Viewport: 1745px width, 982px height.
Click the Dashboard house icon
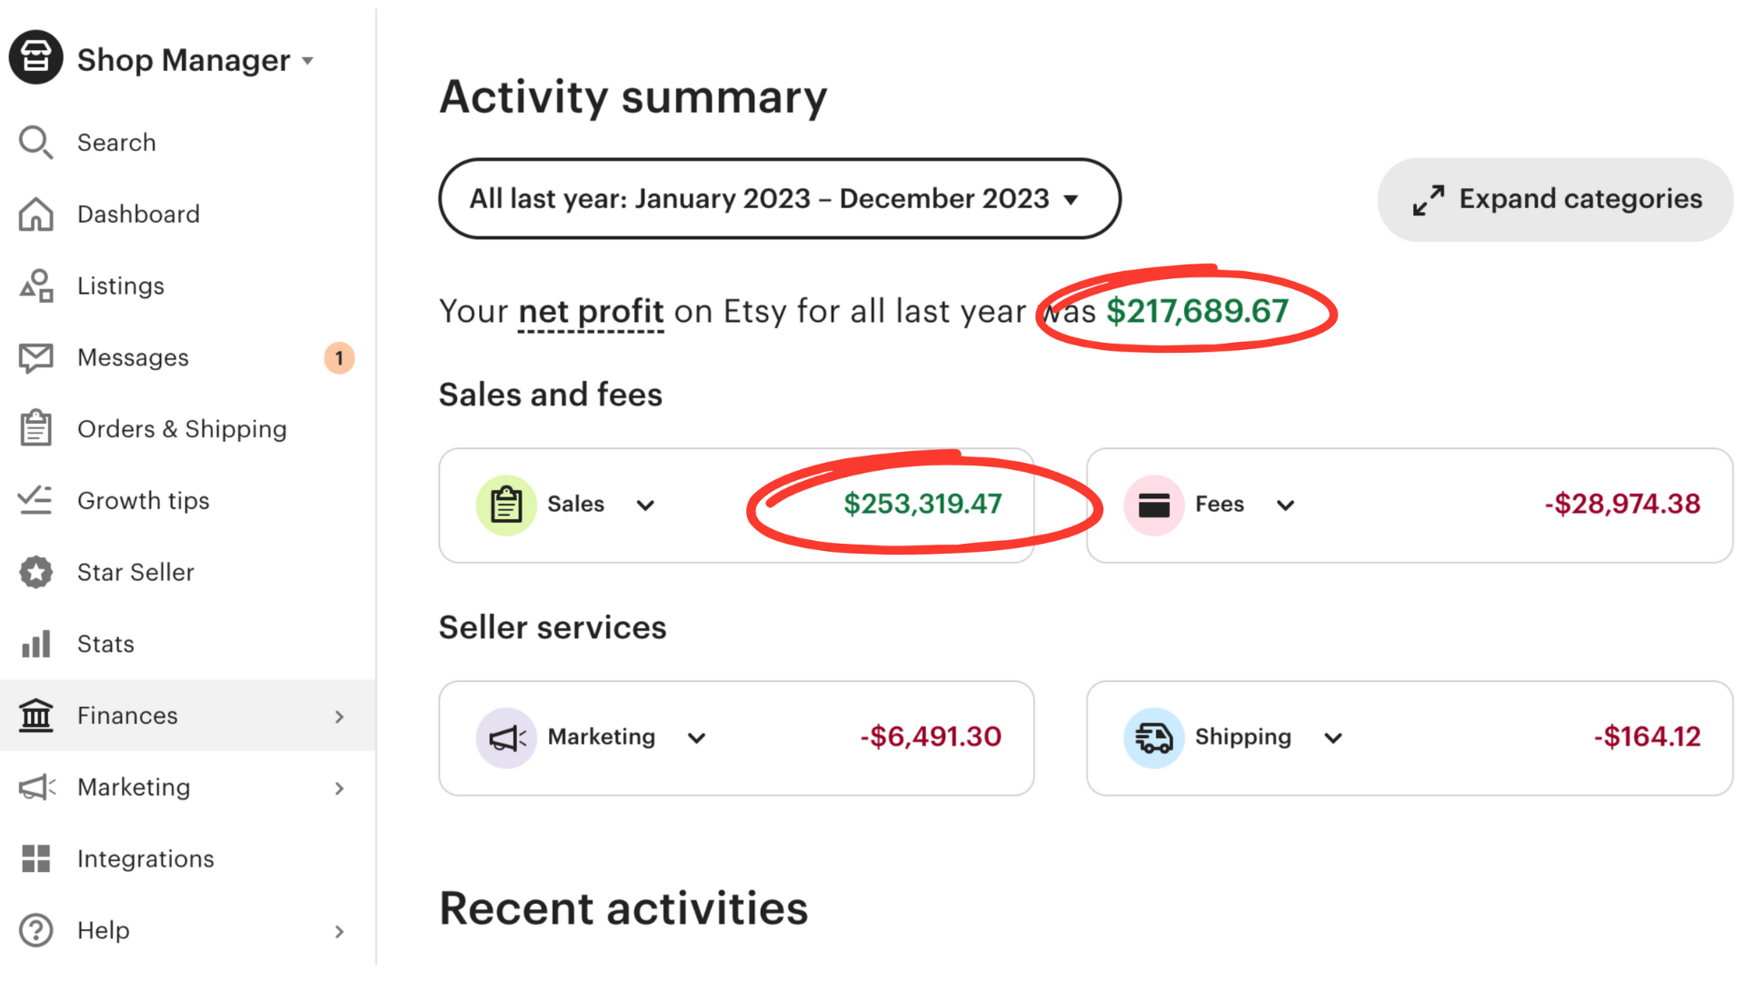tap(35, 215)
